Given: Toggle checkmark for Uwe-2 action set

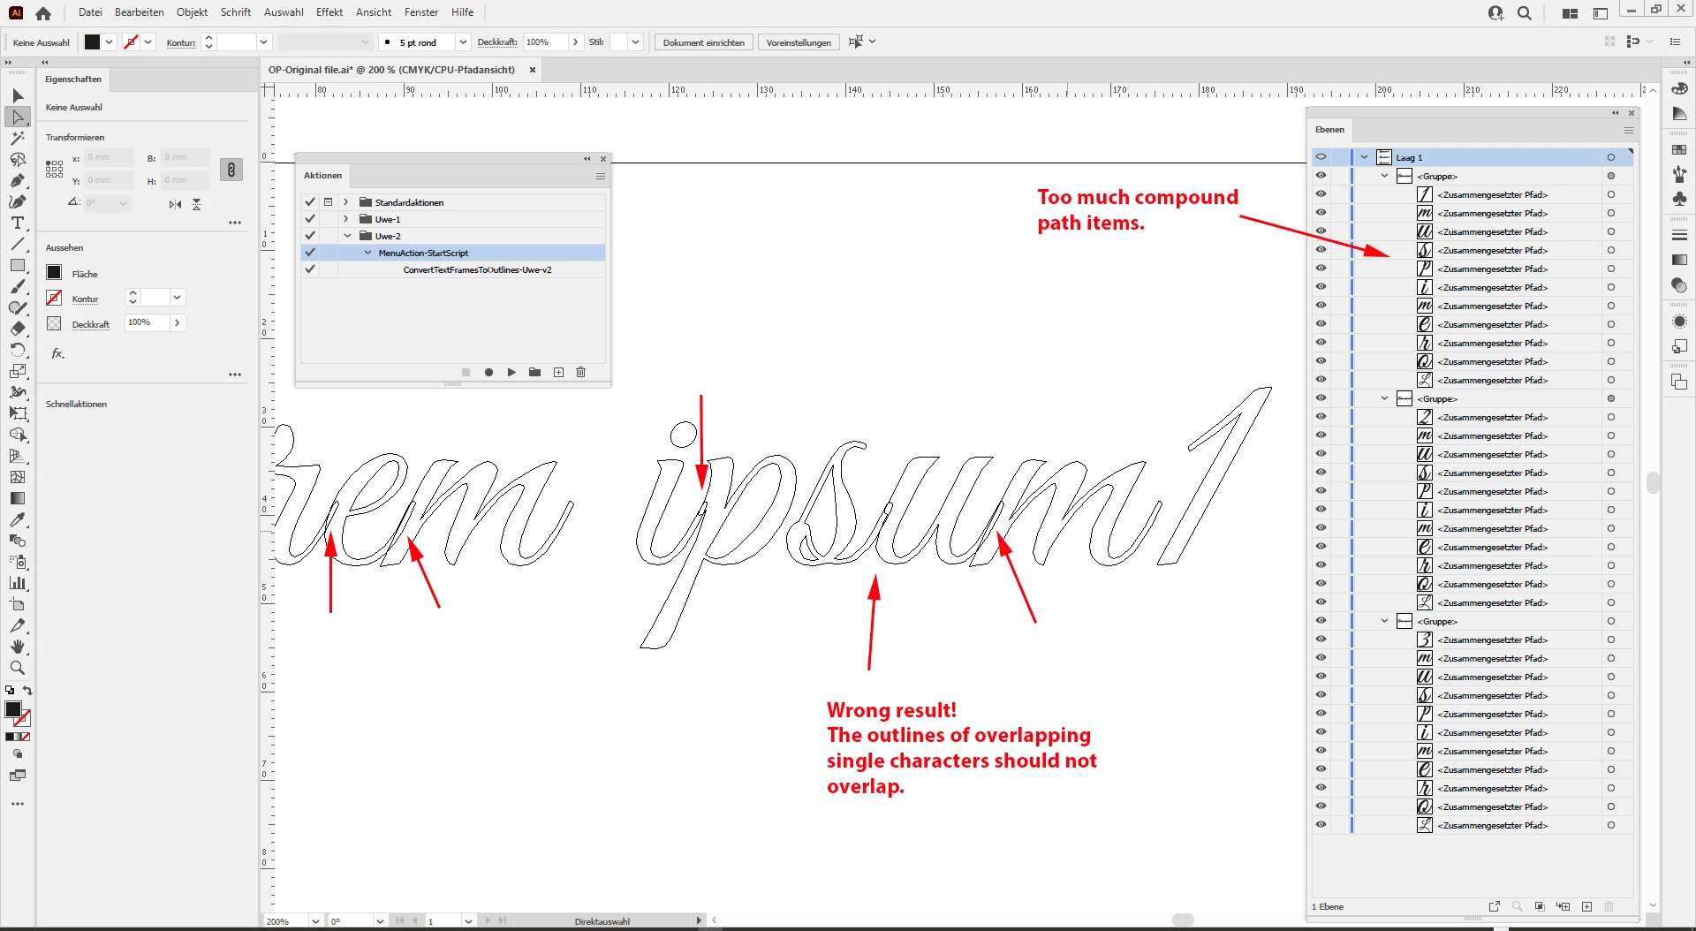Looking at the screenshot, I should pos(310,236).
